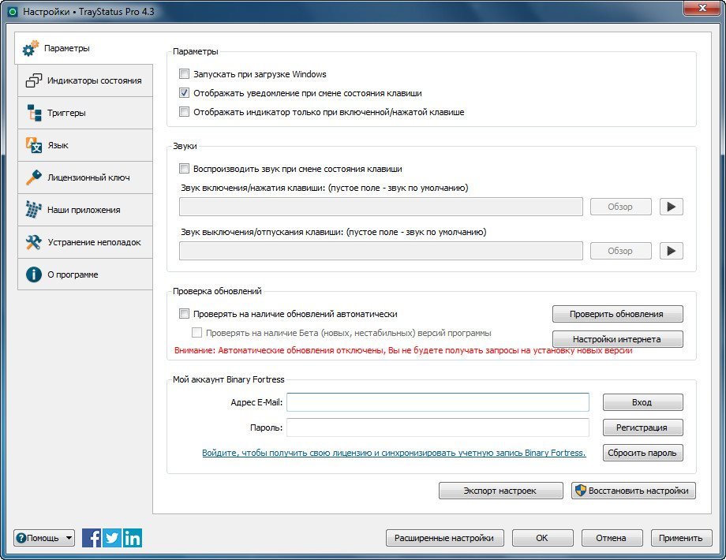Toggle Отображать индикатор только при включенной клавише

click(185, 112)
